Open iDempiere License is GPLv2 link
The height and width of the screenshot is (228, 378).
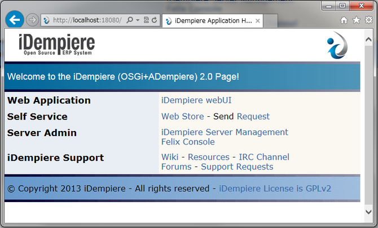point(275,188)
